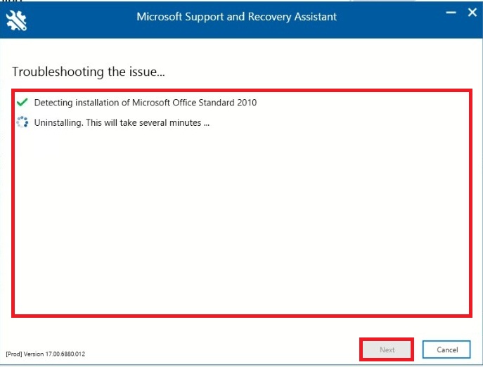Click the word Recovery in the window title
This screenshot has height=367, width=483.
[x=264, y=16]
